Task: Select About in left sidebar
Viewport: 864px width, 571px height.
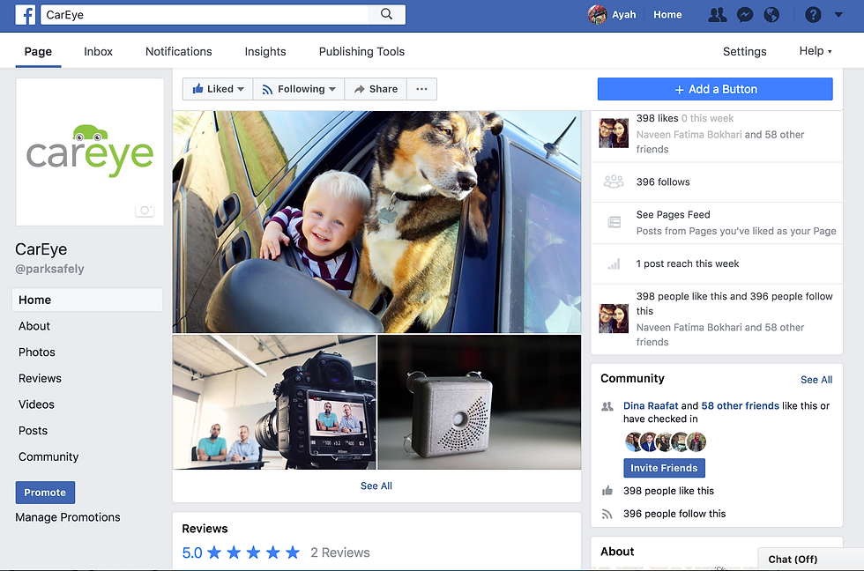Action: (x=34, y=326)
